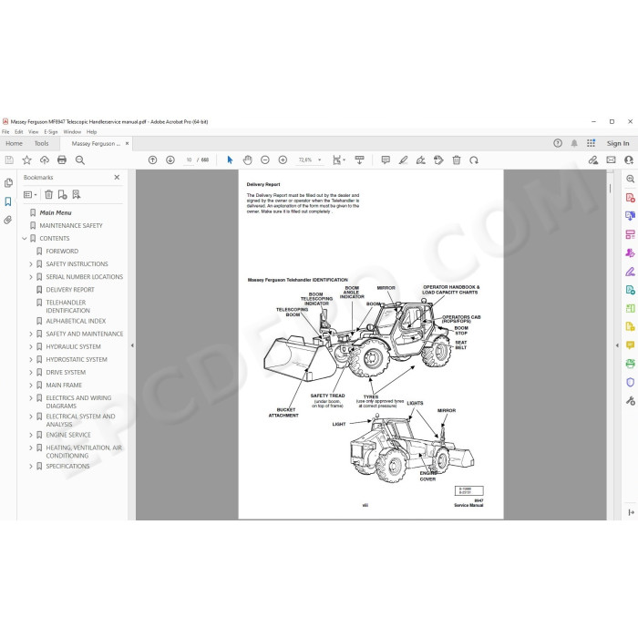Rotate page with rotate icon

pyautogui.click(x=474, y=159)
